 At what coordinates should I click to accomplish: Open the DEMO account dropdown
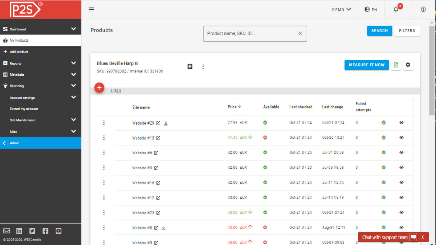click(x=341, y=10)
